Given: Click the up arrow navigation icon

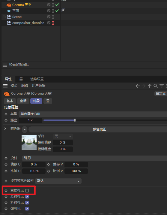Looking at the screenshot, I should point(150,86).
